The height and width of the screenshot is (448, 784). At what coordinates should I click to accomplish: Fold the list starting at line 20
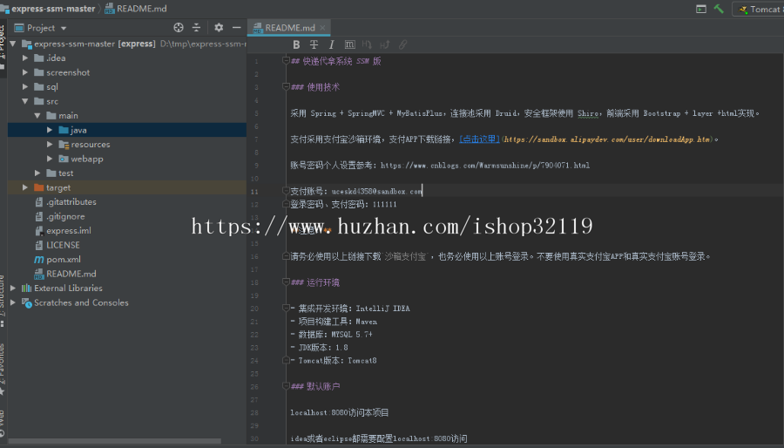point(286,308)
